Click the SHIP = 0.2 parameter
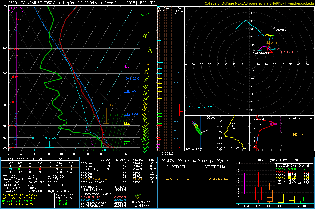The height and width of the screenshot is (209, 315). (62, 204)
